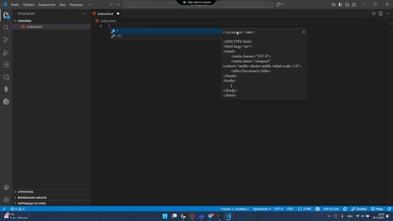This screenshot has width=393, height=221.
Task: Open the Extensions view
Action: coord(6,64)
